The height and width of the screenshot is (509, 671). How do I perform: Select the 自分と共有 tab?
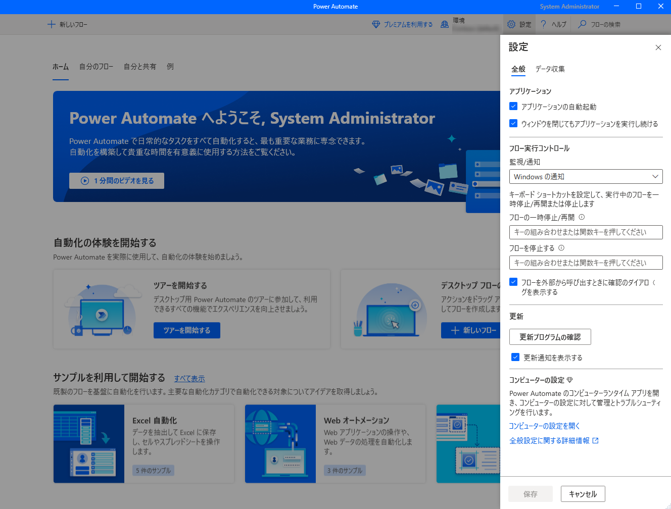140,67
